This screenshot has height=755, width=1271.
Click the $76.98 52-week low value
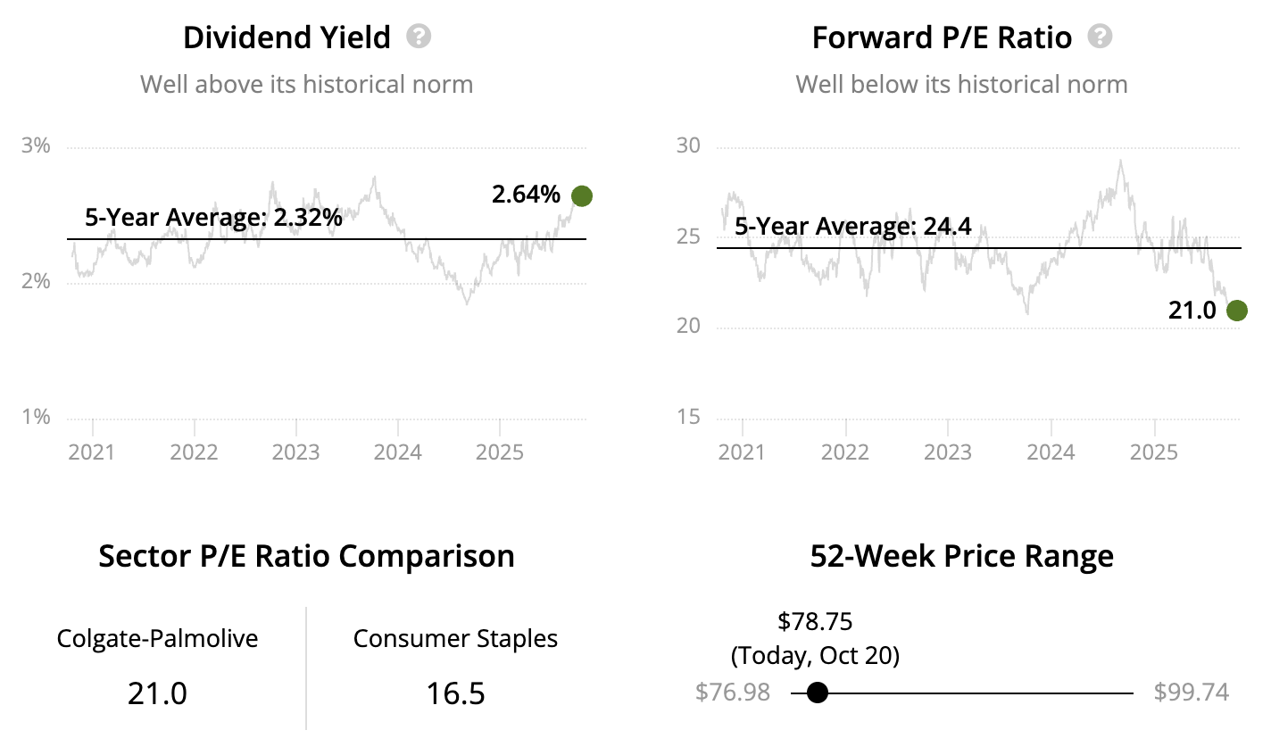tap(733, 693)
